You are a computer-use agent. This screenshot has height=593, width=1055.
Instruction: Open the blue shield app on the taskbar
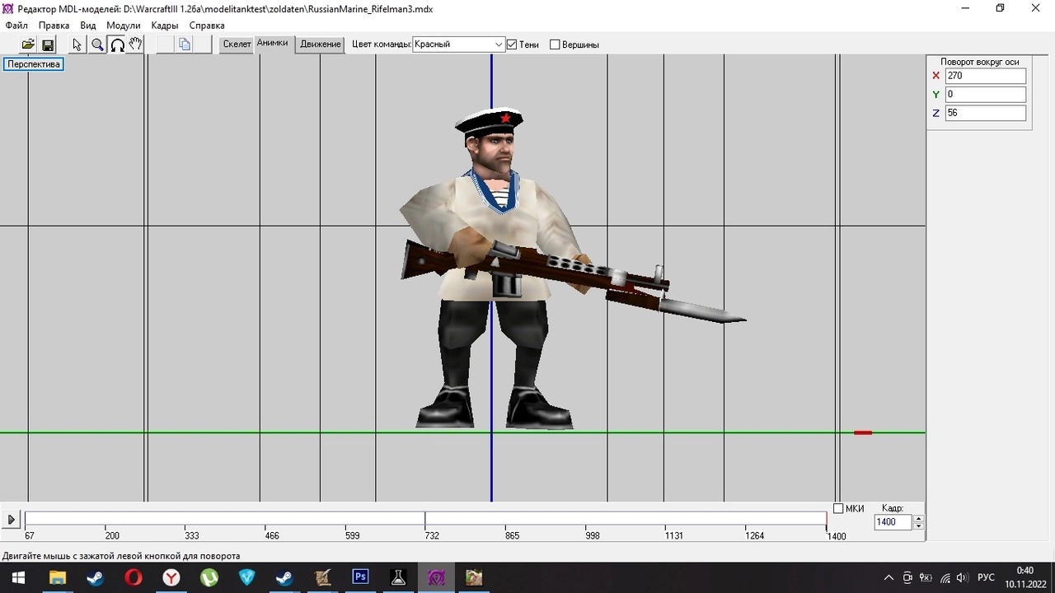pos(246,577)
